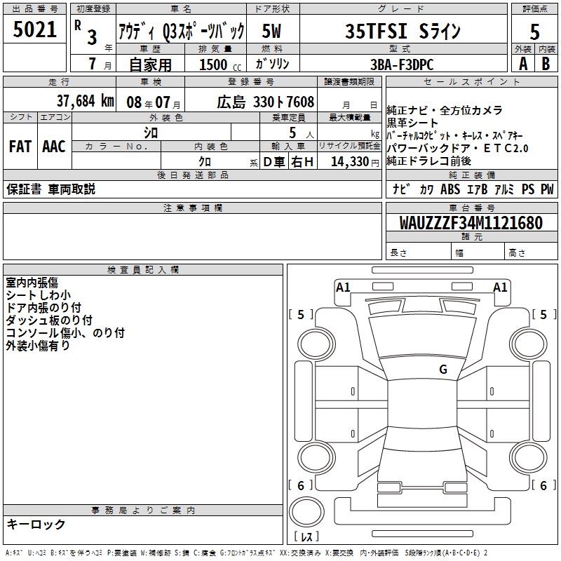Viewport: 561px width, 561px height.
Task: Click the 注意事項欄 header
Action: 193,208
